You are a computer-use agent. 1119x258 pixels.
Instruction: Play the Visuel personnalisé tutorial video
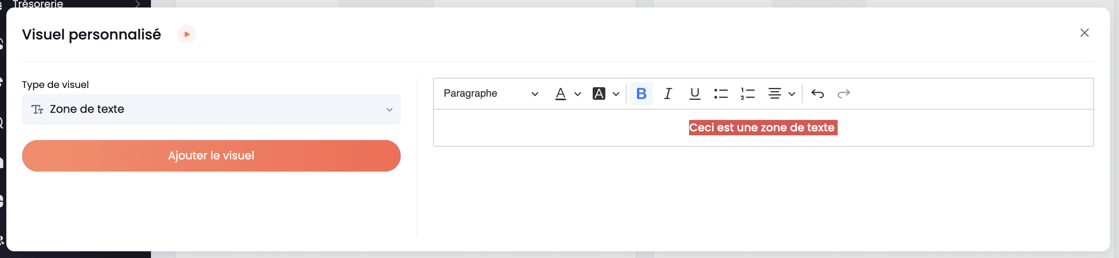187,34
